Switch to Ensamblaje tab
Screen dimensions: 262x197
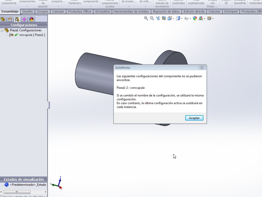point(10,11)
